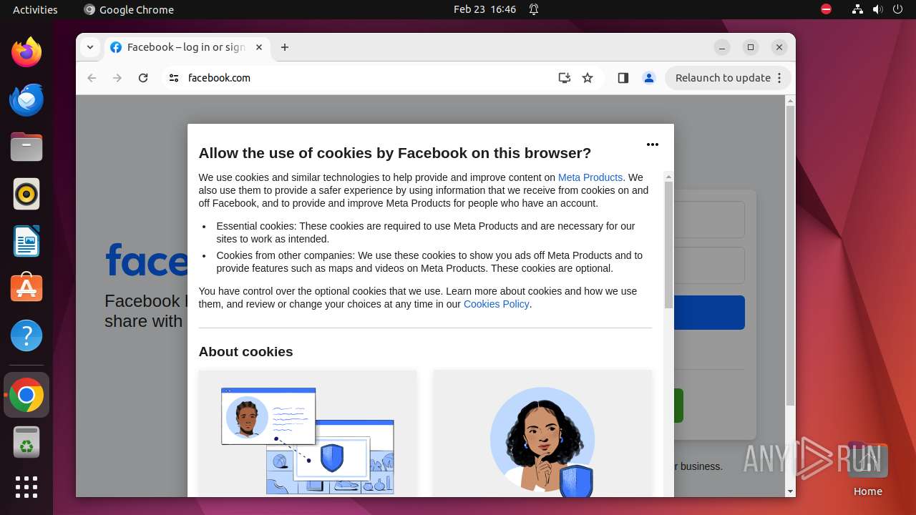This screenshot has width=916, height=515.
Task: Click the 'About cookies' heading
Action: click(245, 351)
